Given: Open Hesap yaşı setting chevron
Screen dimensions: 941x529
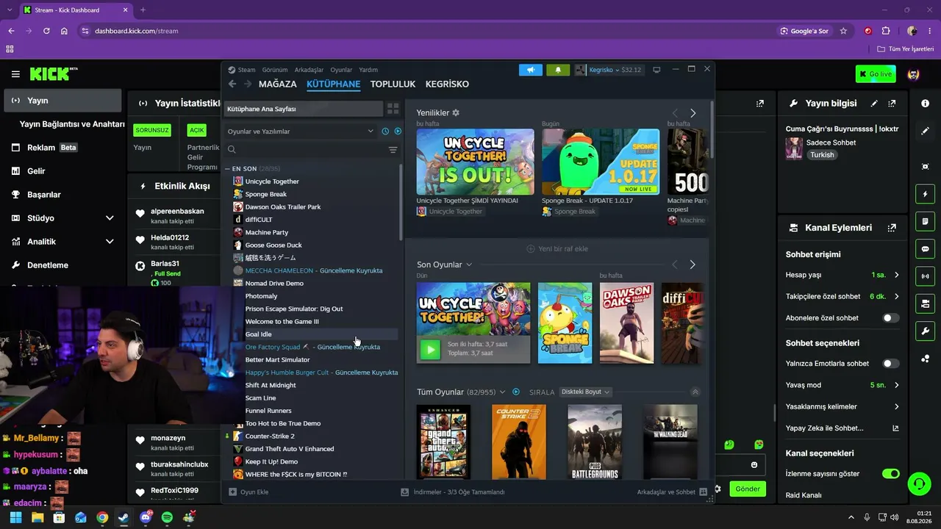Looking at the screenshot, I should tap(896, 275).
